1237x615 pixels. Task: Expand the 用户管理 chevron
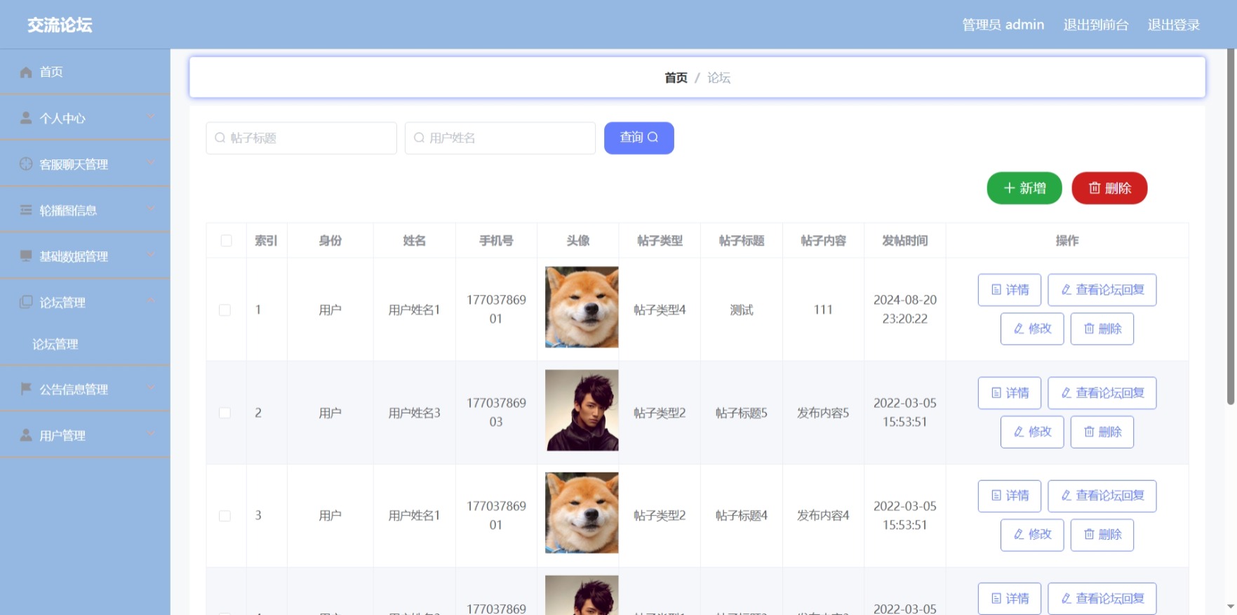151,434
